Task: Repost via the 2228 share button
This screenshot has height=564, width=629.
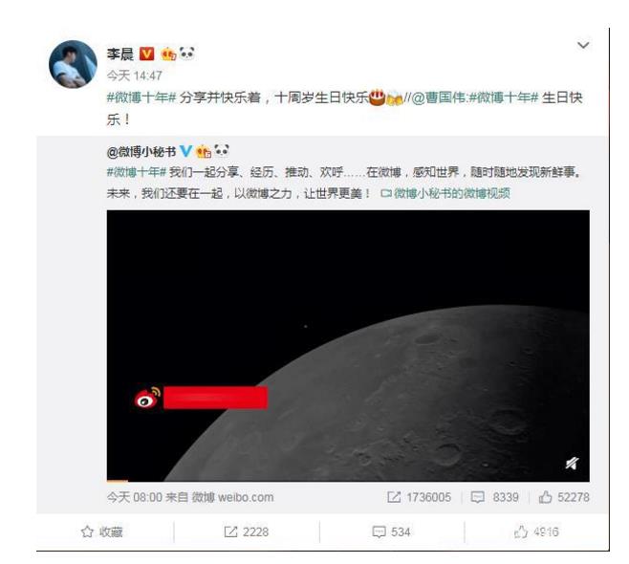Action: tap(247, 531)
